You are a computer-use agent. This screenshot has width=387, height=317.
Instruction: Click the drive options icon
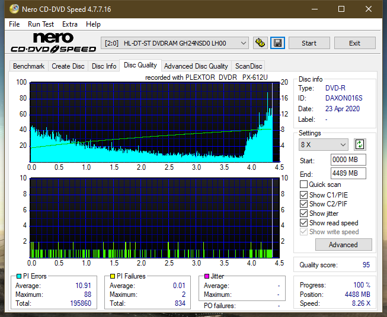click(x=260, y=43)
